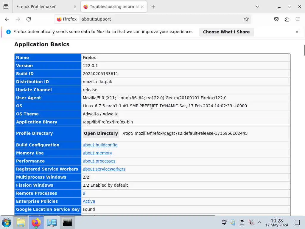This screenshot has height=229, width=305.
Task: Click info icon in notification bar
Action: pos(8,32)
